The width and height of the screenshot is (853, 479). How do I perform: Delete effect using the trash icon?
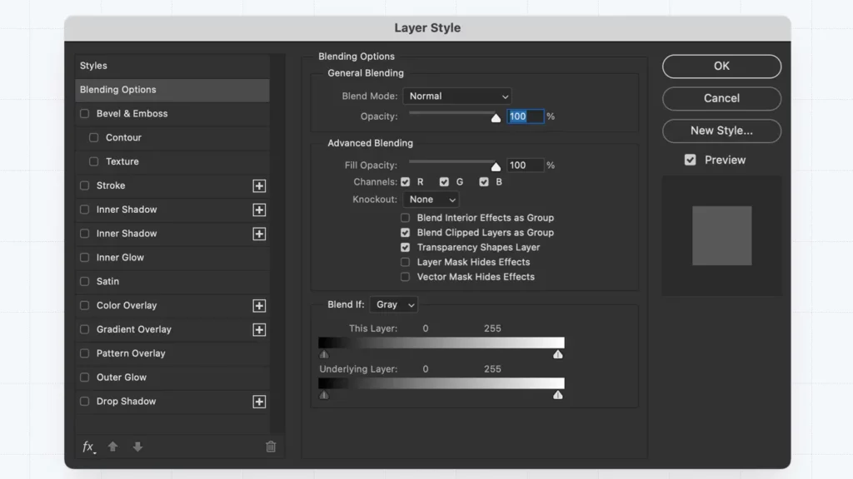(x=271, y=447)
